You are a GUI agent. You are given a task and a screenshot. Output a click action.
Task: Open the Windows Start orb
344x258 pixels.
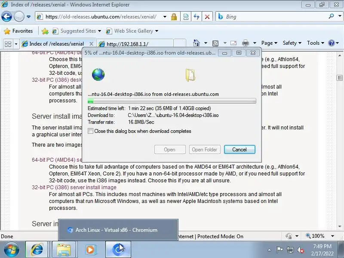11,250
